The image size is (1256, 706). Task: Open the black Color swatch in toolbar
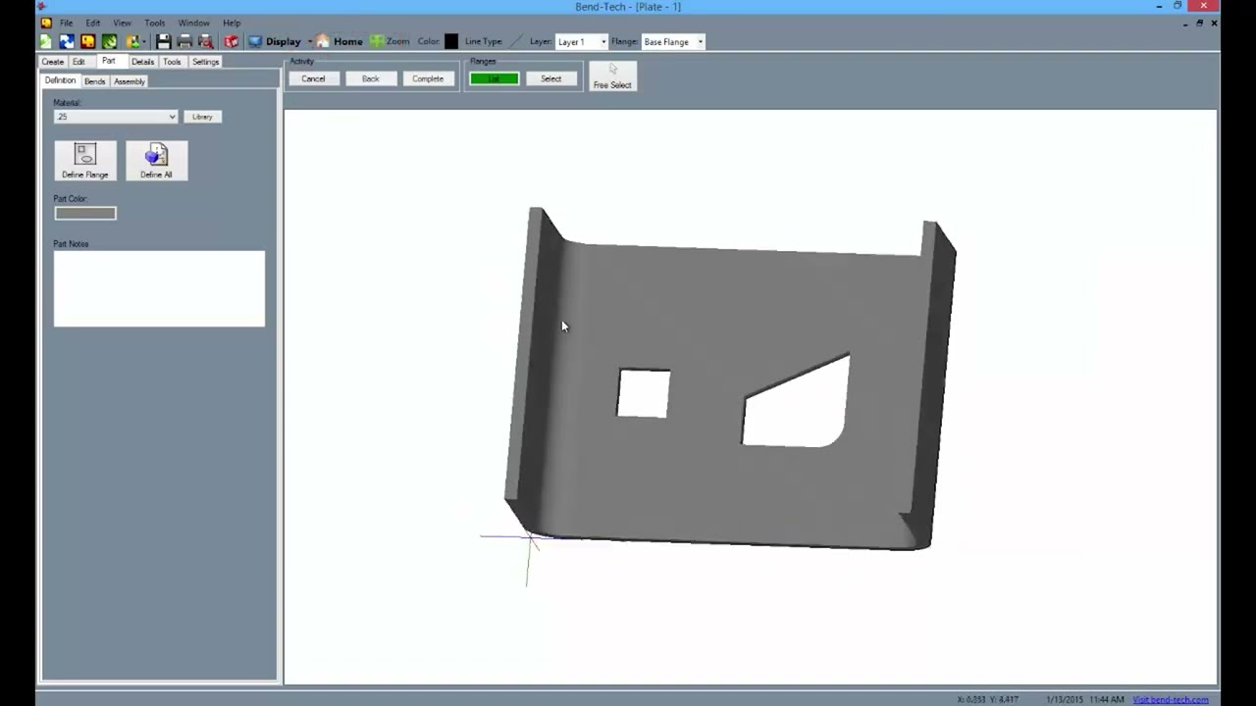[451, 41]
